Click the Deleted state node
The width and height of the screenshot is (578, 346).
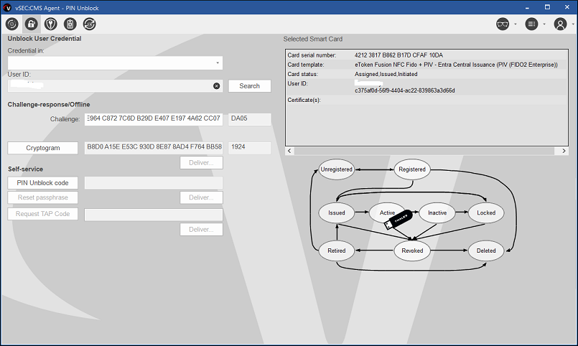pyautogui.click(x=486, y=251)
